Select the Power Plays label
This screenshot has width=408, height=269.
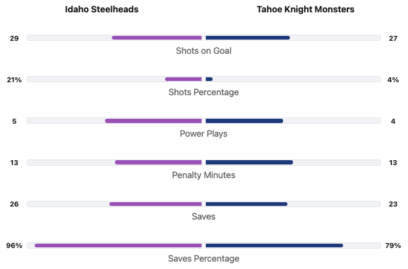(203, 134)
